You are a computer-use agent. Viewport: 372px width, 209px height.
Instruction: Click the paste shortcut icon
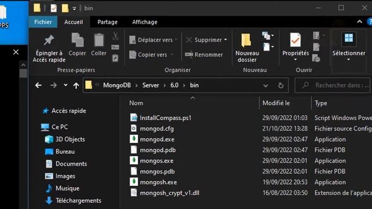(115, 58)
